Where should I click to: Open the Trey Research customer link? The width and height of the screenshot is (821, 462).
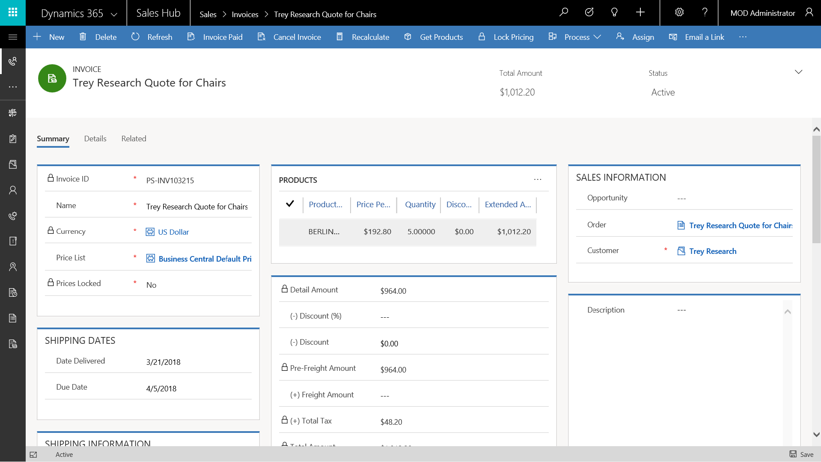(713, 251)
